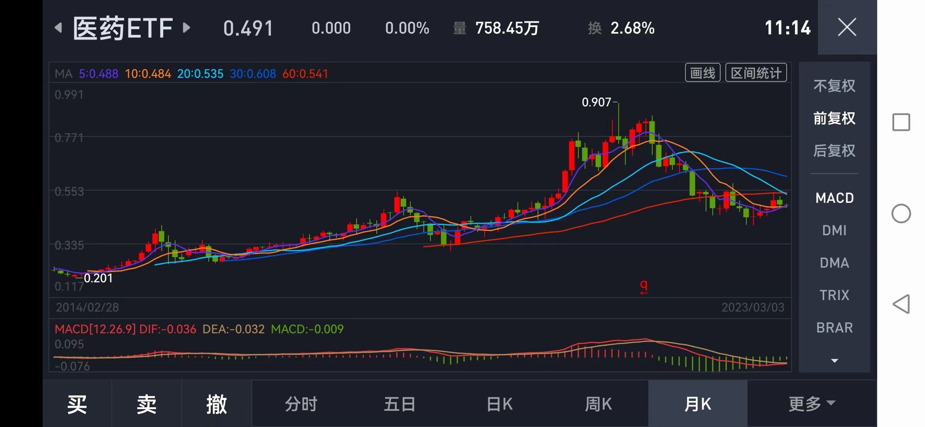925x427 pixels.
Task: Tap Android circle home button
Action: point(901,213)
